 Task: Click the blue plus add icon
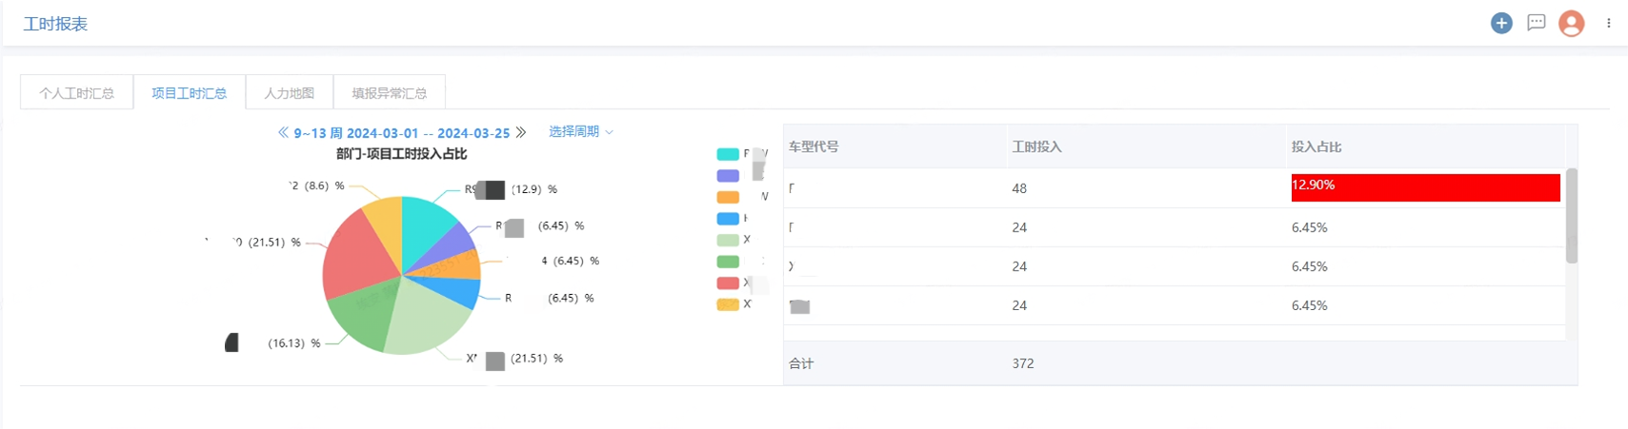point(1501,23)
